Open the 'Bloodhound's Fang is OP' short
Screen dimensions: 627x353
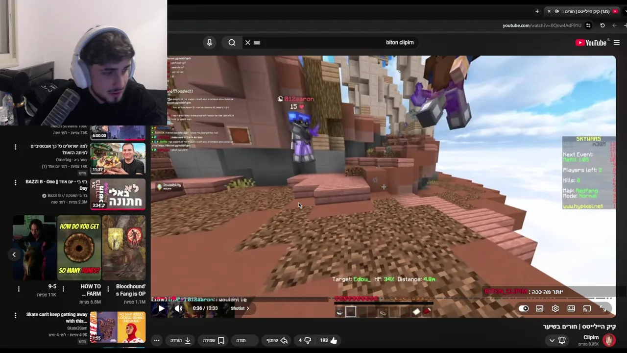pyautogui.click(x=124, y=247)
